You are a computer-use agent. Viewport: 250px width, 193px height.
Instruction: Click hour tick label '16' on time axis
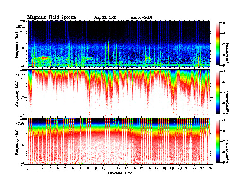(x=149, y=168)
